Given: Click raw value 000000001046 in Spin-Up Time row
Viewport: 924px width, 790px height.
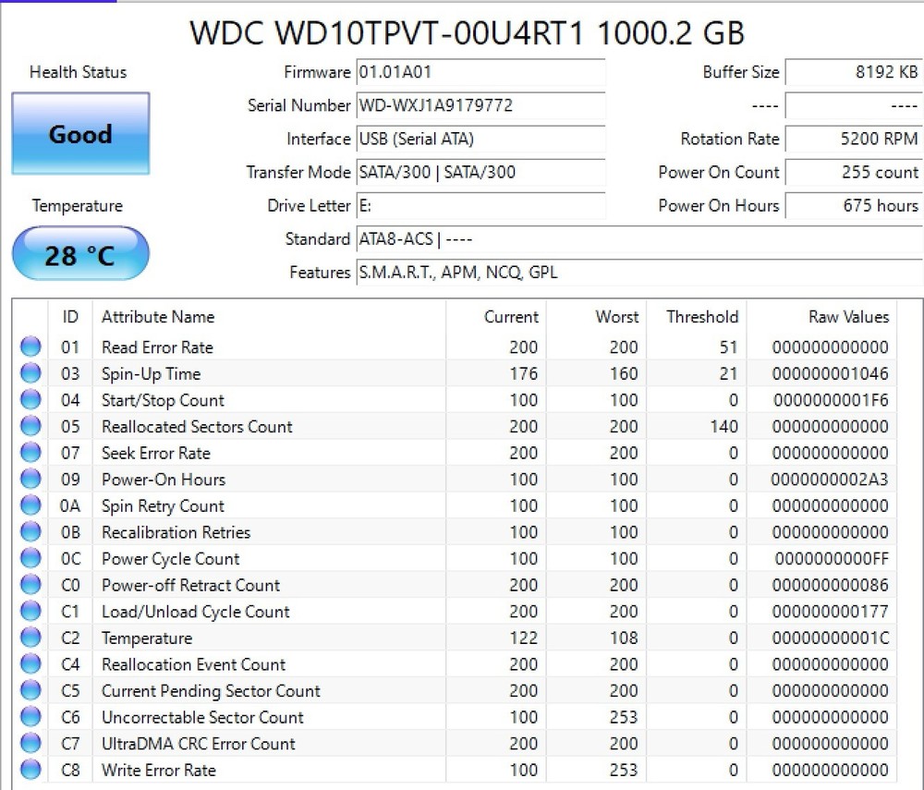Looking at the screenshot, I should point(830,373).
